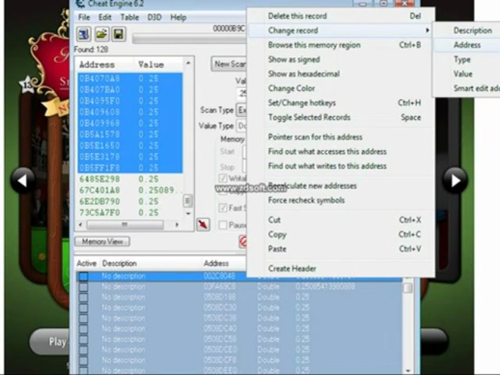Select Force recheck symbols

(x=341, y=200)
